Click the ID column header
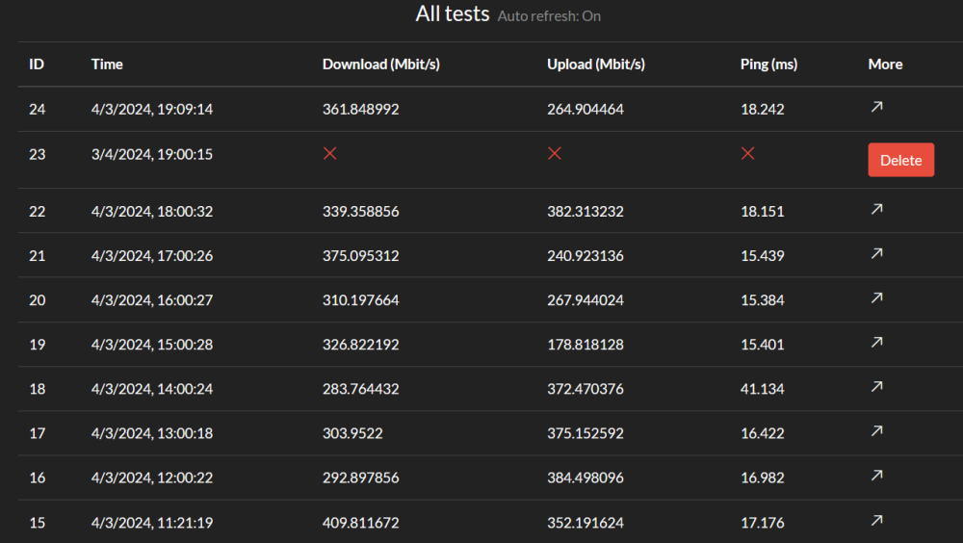 point(37,64)
